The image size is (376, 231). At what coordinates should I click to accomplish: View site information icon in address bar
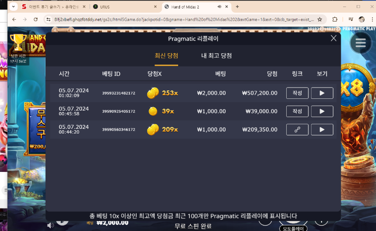pos(48,19)
